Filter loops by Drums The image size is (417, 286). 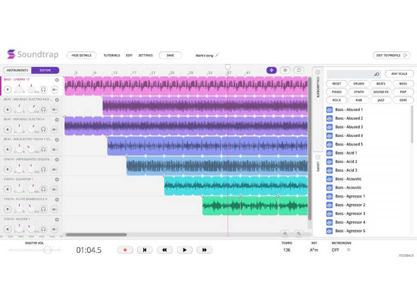click(x=359, y=84)
